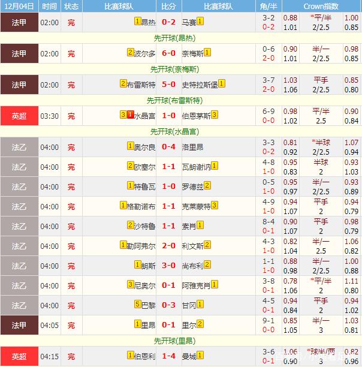This screenshot has height=367, width=362.
Task: Open the 1-4 score of 伯恩利 vs 曼城
Action: tap(168, 356)
